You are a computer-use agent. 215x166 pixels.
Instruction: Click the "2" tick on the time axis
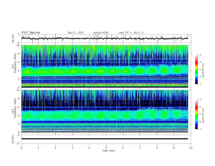point(55,148)
